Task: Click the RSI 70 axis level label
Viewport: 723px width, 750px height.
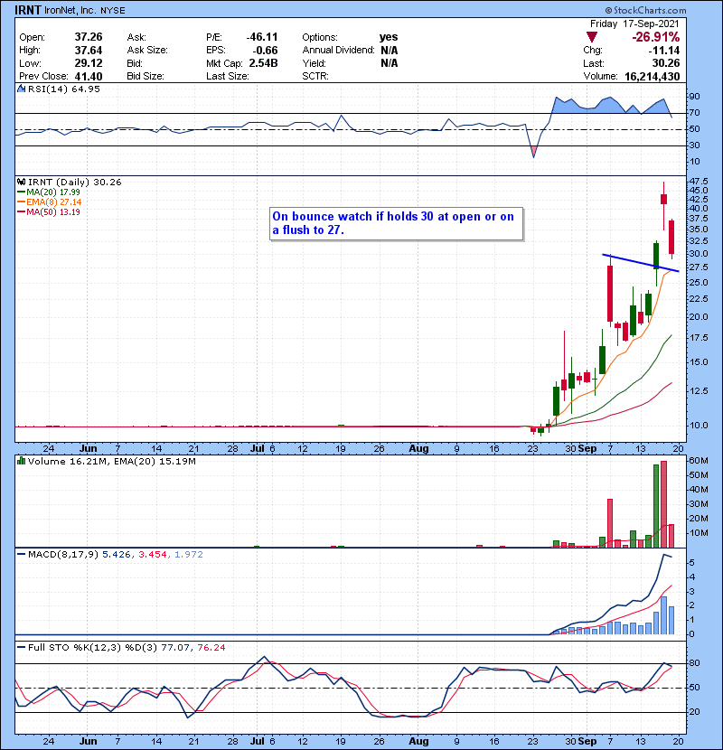Action: (694, 113)
